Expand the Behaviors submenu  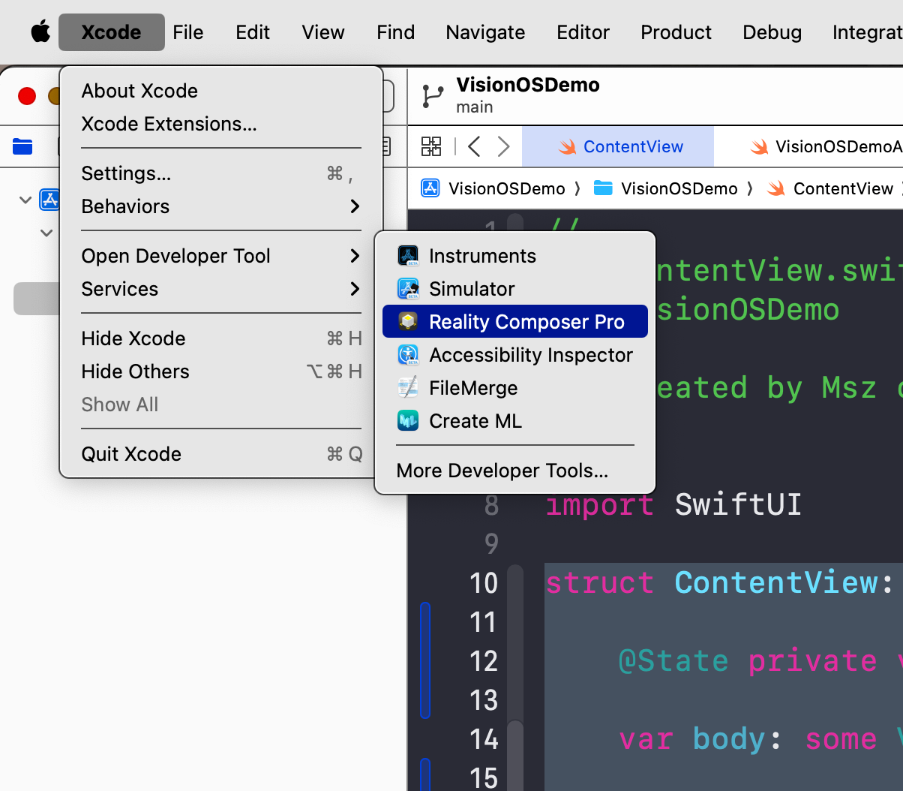pyautogui.click(x=221, y=206)
